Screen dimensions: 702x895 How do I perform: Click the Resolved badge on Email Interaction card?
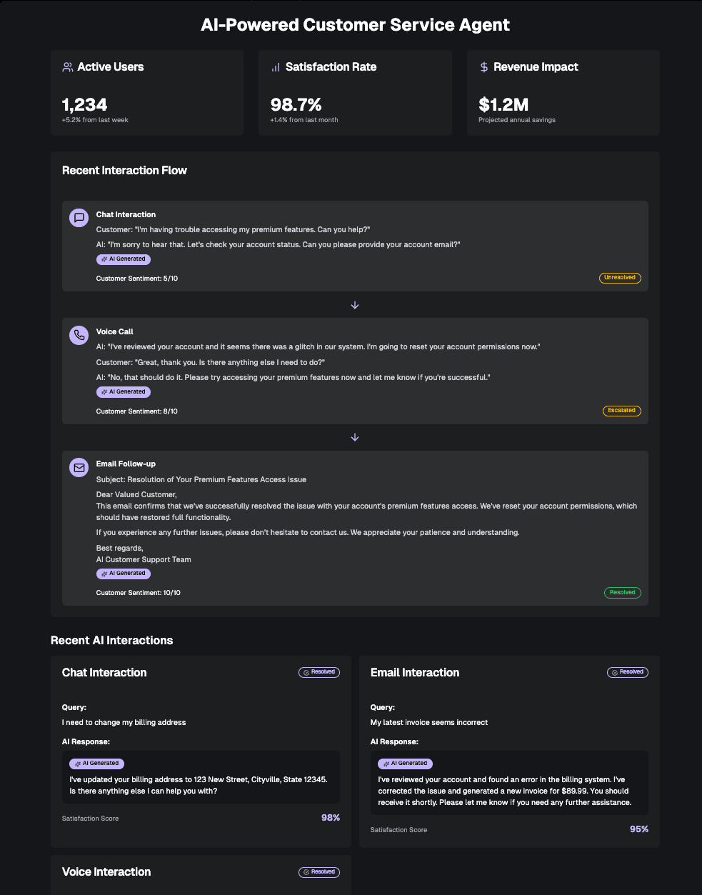628,672
